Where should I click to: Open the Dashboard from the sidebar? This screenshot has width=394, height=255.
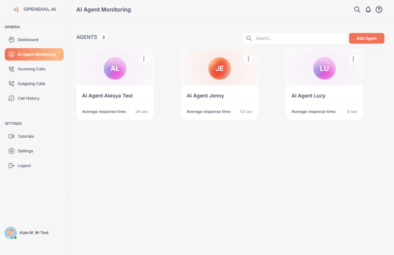click(28, 40)
